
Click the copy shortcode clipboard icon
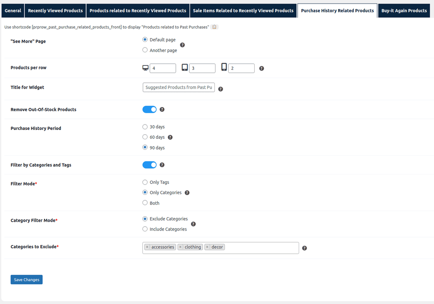click(x=214, y=26)
